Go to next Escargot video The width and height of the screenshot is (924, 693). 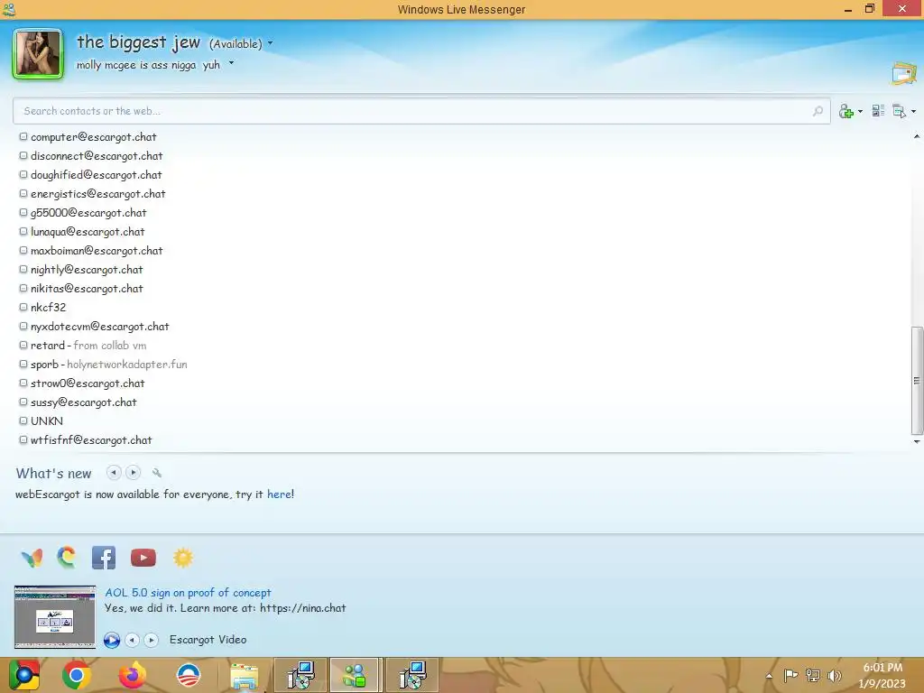152,640
